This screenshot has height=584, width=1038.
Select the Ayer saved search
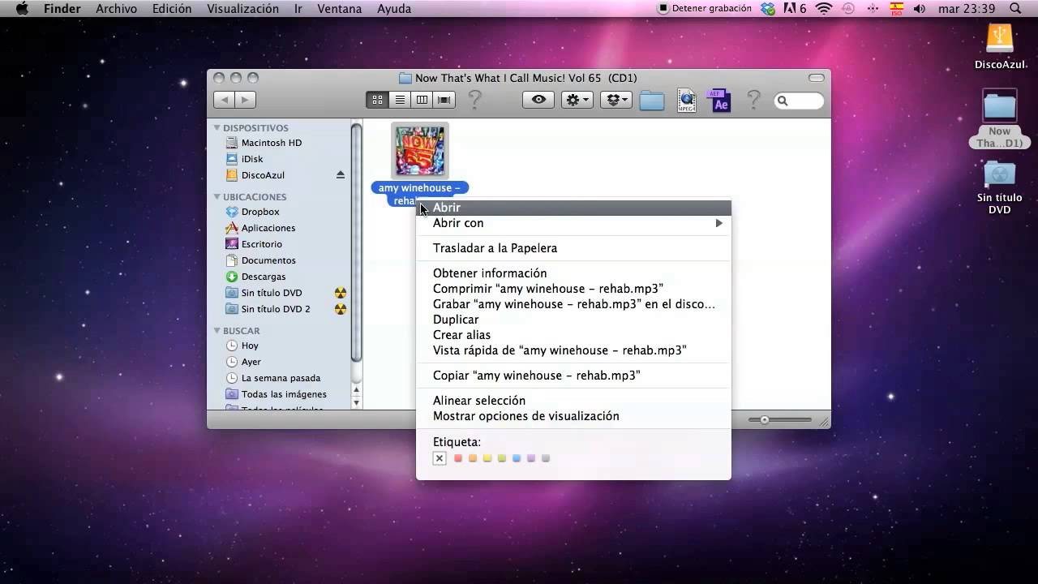click(251, 362)
